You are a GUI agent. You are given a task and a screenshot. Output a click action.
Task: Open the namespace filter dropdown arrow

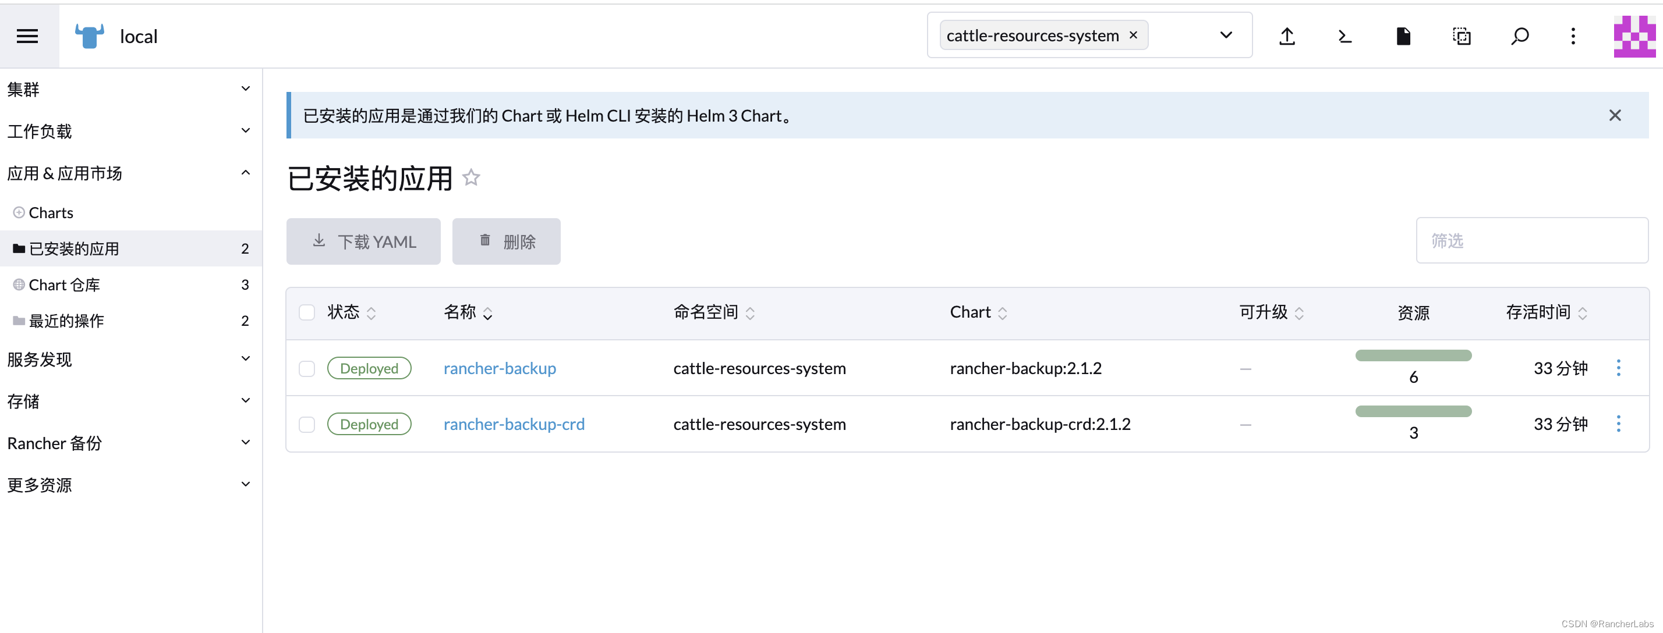pos(1225,35)
